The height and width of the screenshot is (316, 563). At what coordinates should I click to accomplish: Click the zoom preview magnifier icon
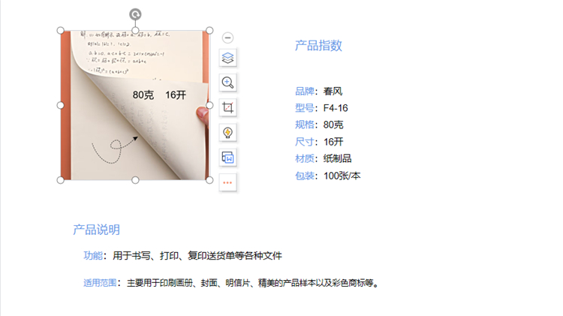click(x=228, y=83)
